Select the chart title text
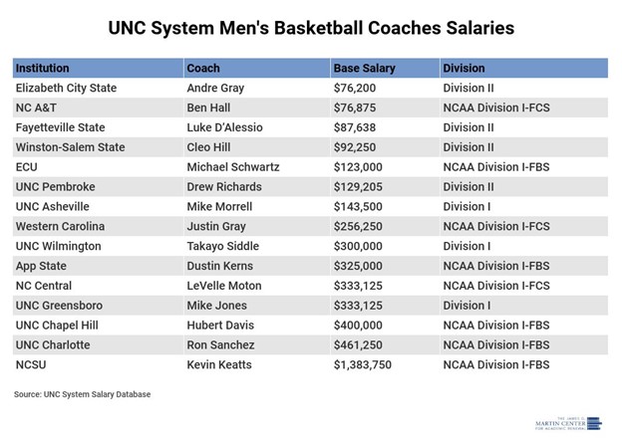This screenshot has height=442, width=622. [311, 28]
